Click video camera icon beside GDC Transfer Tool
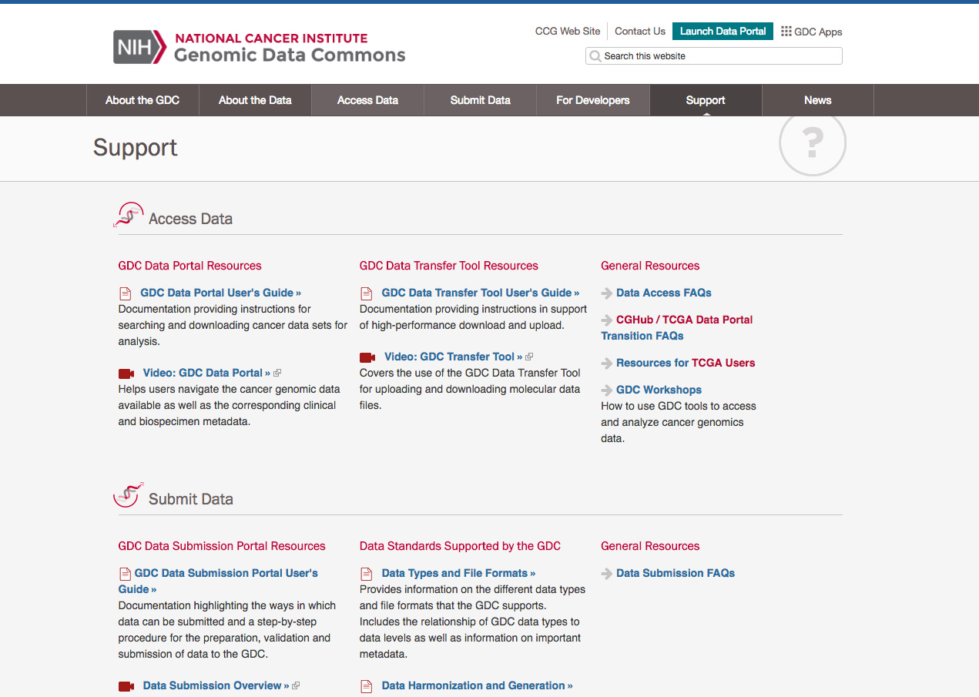This screenshot has height=697, width=979. pyautogui.click(x=367, y=357)
